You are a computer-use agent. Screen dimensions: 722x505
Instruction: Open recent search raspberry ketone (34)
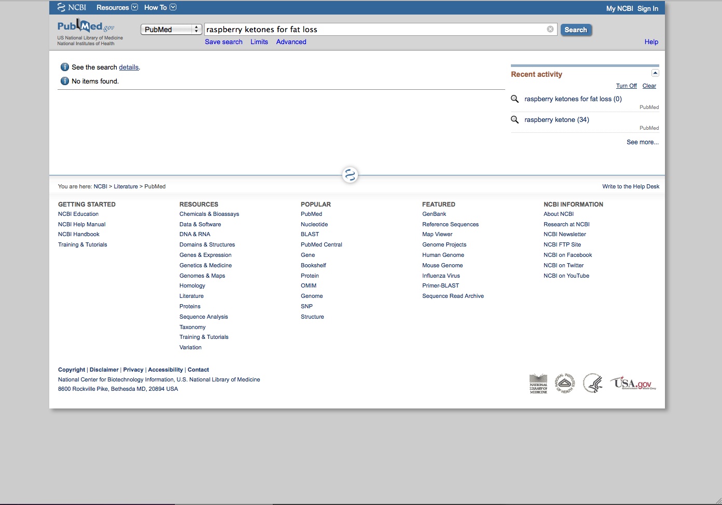click(557, 120)
